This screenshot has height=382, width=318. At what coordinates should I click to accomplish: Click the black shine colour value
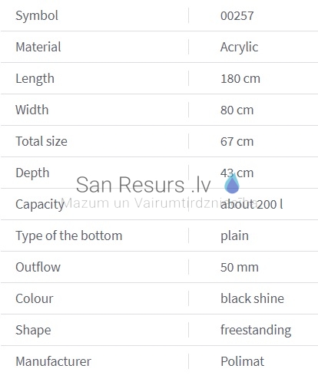pyautogui.click(x=252, y=298)
